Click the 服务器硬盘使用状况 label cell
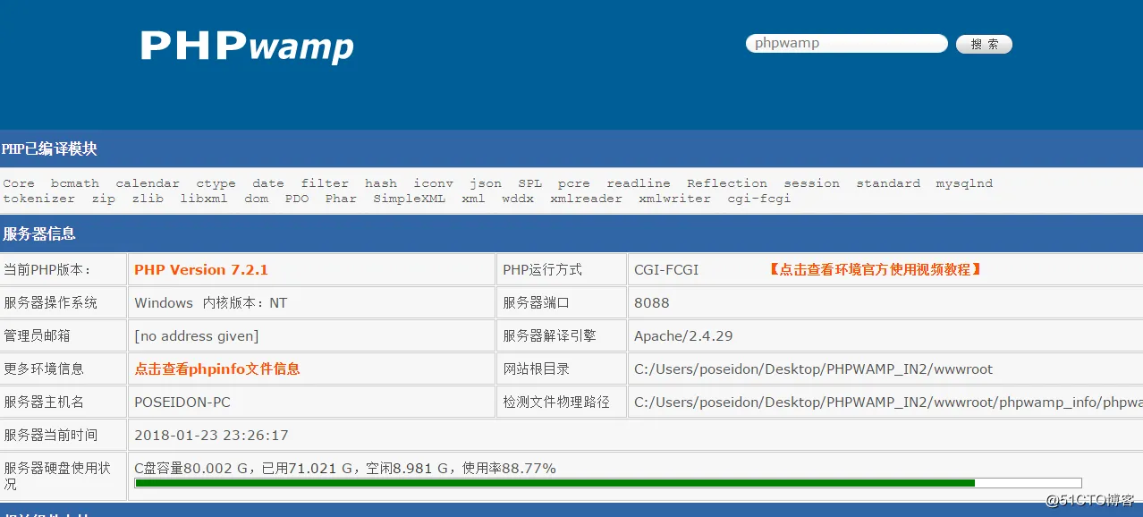Viewport: 1143px width, 517px height. click(63, 476)
